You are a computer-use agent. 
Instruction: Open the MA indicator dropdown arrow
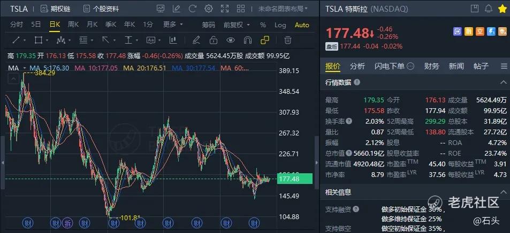(x=25, y=68)
